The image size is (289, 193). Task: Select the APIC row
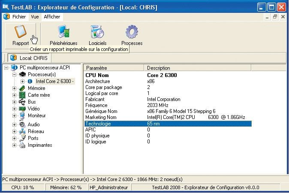point(168,130)
